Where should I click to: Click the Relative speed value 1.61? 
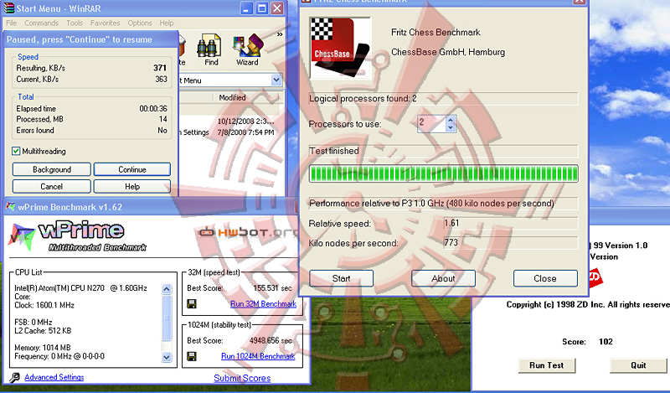click(x=451, y=223)
